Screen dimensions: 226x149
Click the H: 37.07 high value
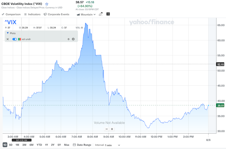[x=38, y=28]
